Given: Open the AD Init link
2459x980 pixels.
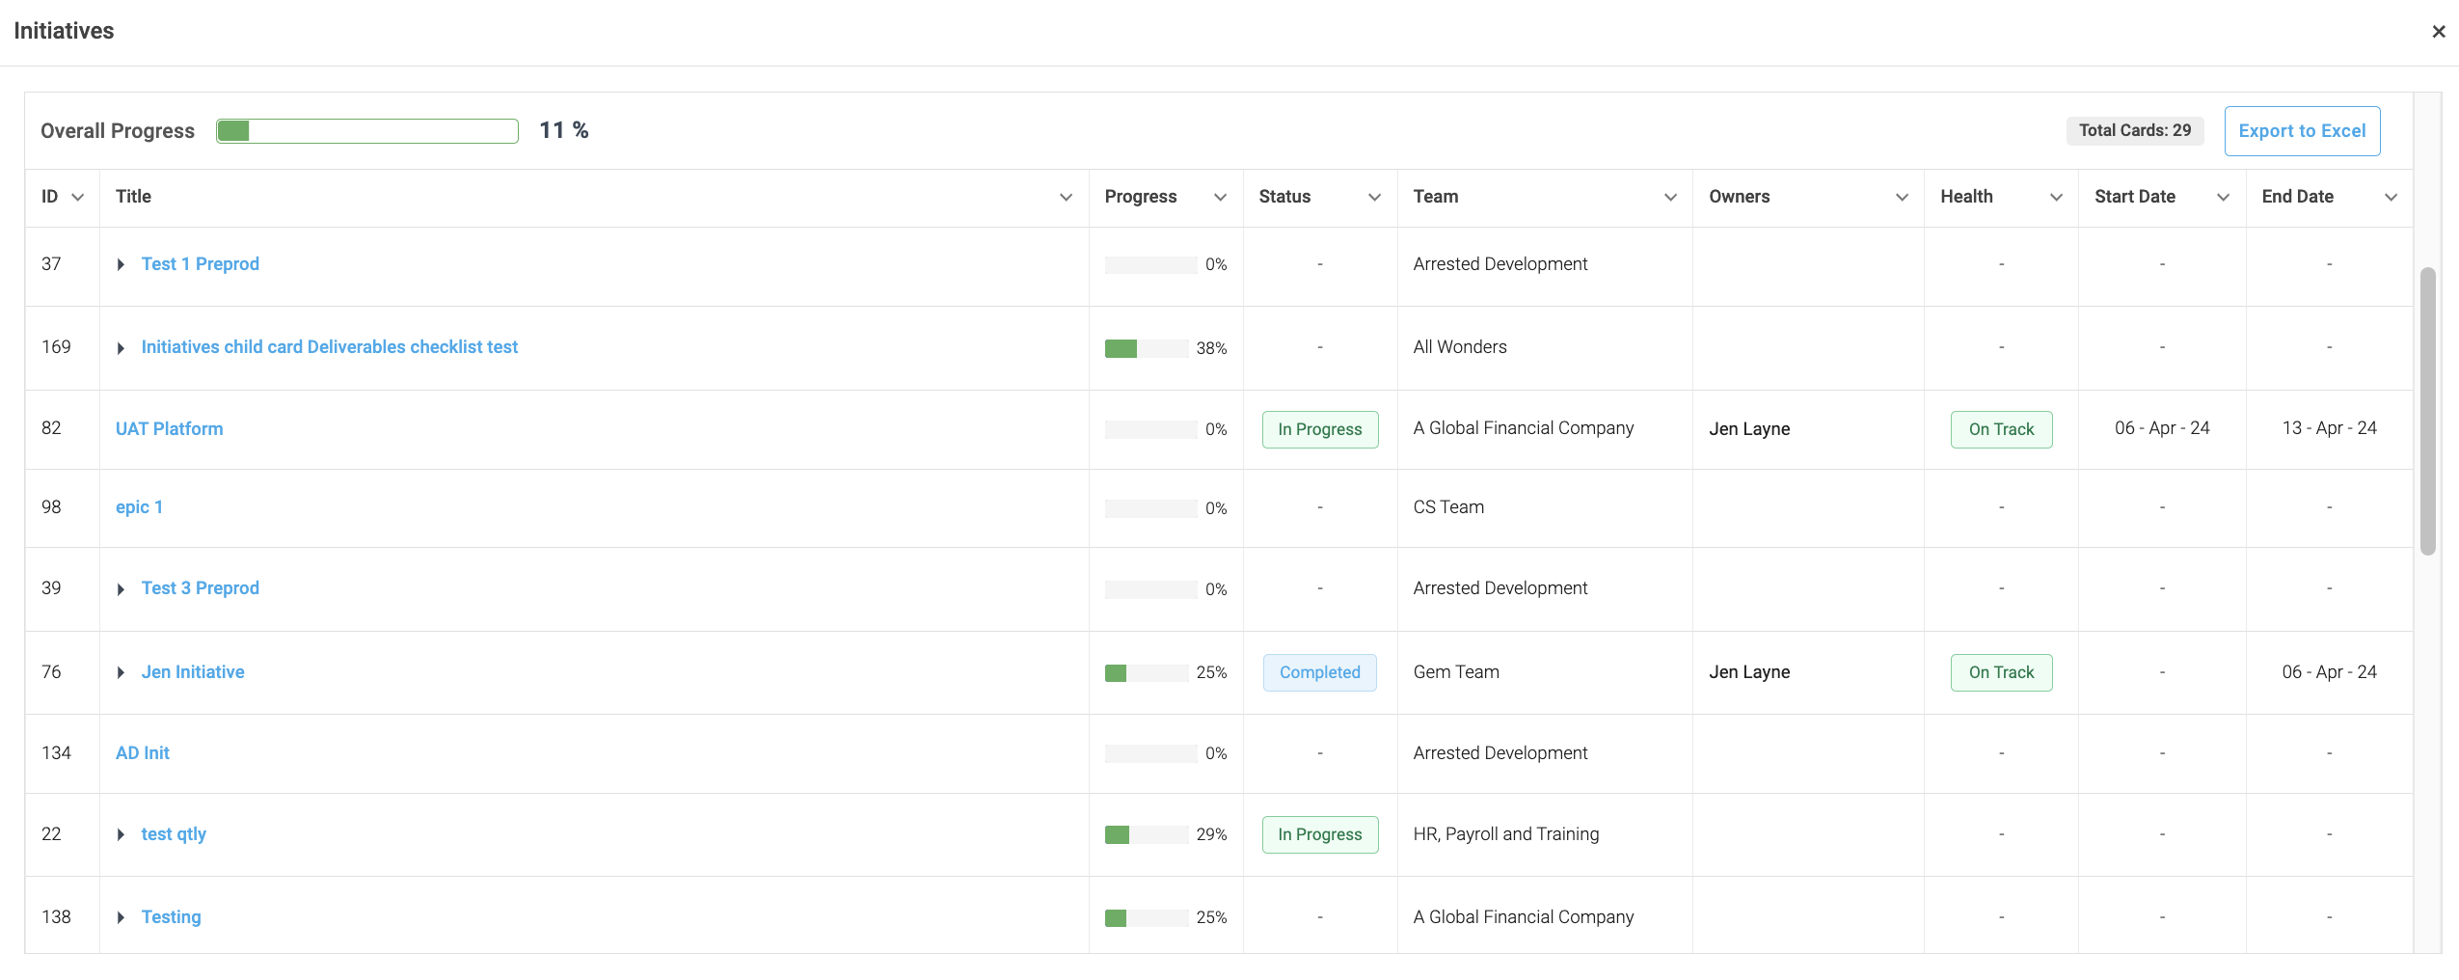Looking at the screenshot, I should click(143, 753).
